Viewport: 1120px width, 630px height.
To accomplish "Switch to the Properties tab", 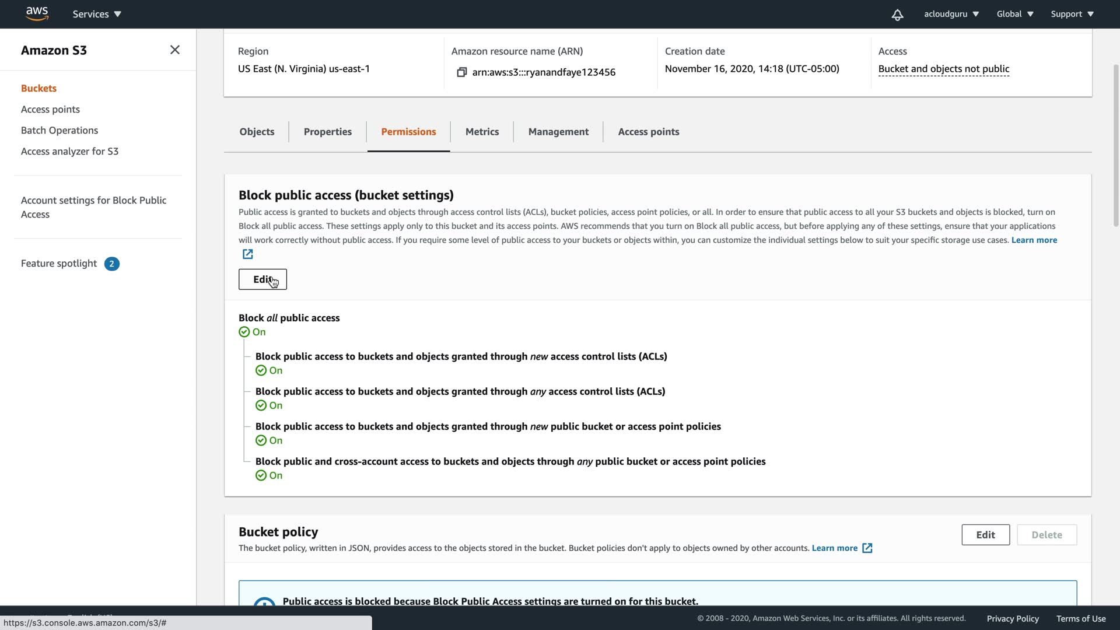I will pos(327,132).
